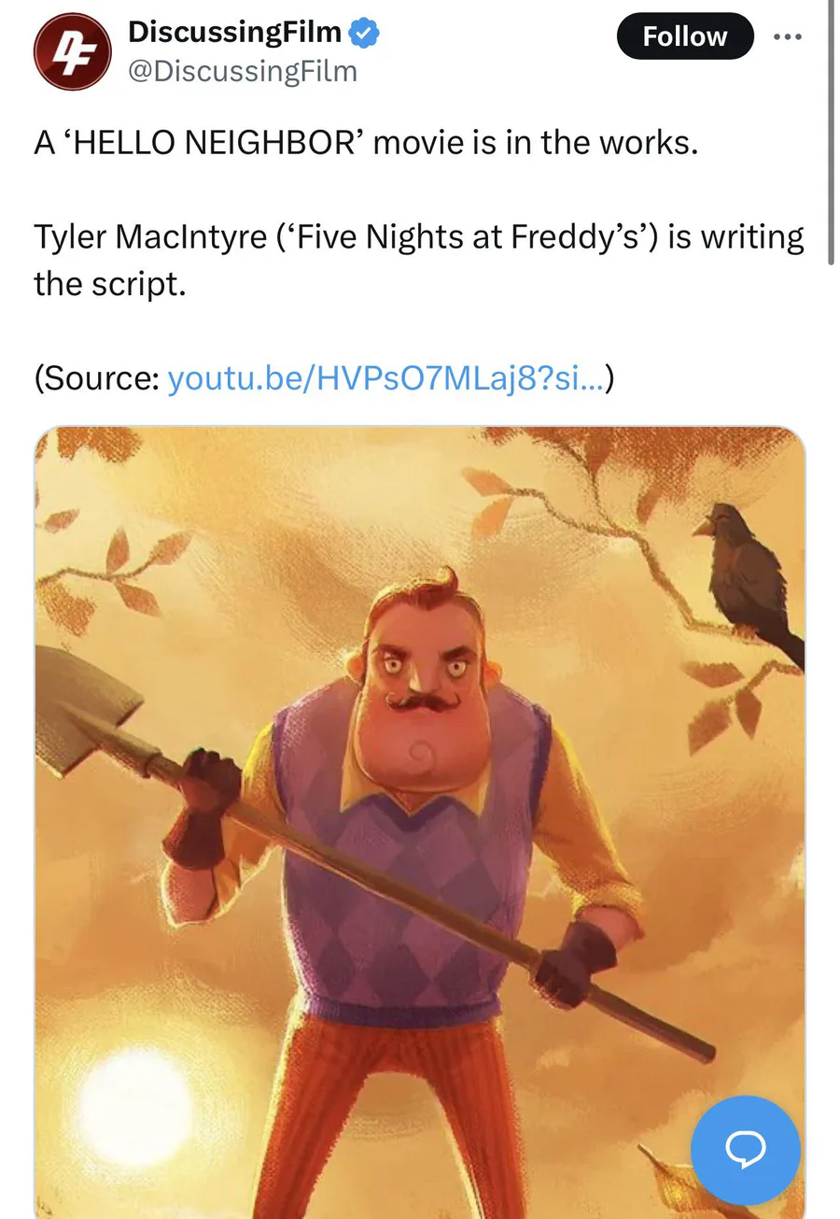Tap the blue floating chat bubble icon
The height and width of the screenshot is (1219, 840).
click(x=746, y=1150)
